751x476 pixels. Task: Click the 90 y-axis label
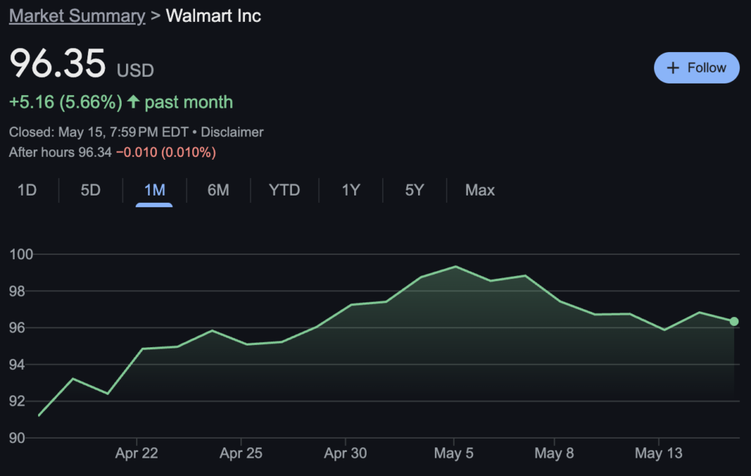pos(18,438)
